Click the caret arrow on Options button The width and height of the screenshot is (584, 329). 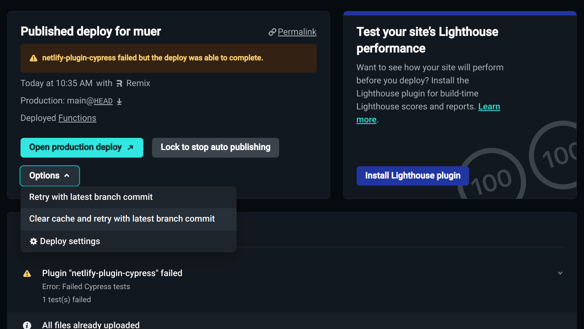click(x=67, y=176)
